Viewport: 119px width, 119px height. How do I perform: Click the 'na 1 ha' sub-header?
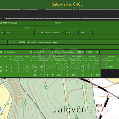(33, 60)
